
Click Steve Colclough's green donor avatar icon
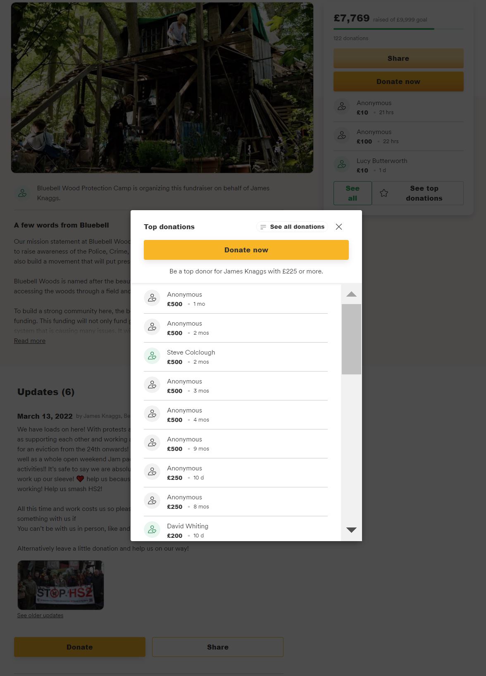(x=152, y=356)
